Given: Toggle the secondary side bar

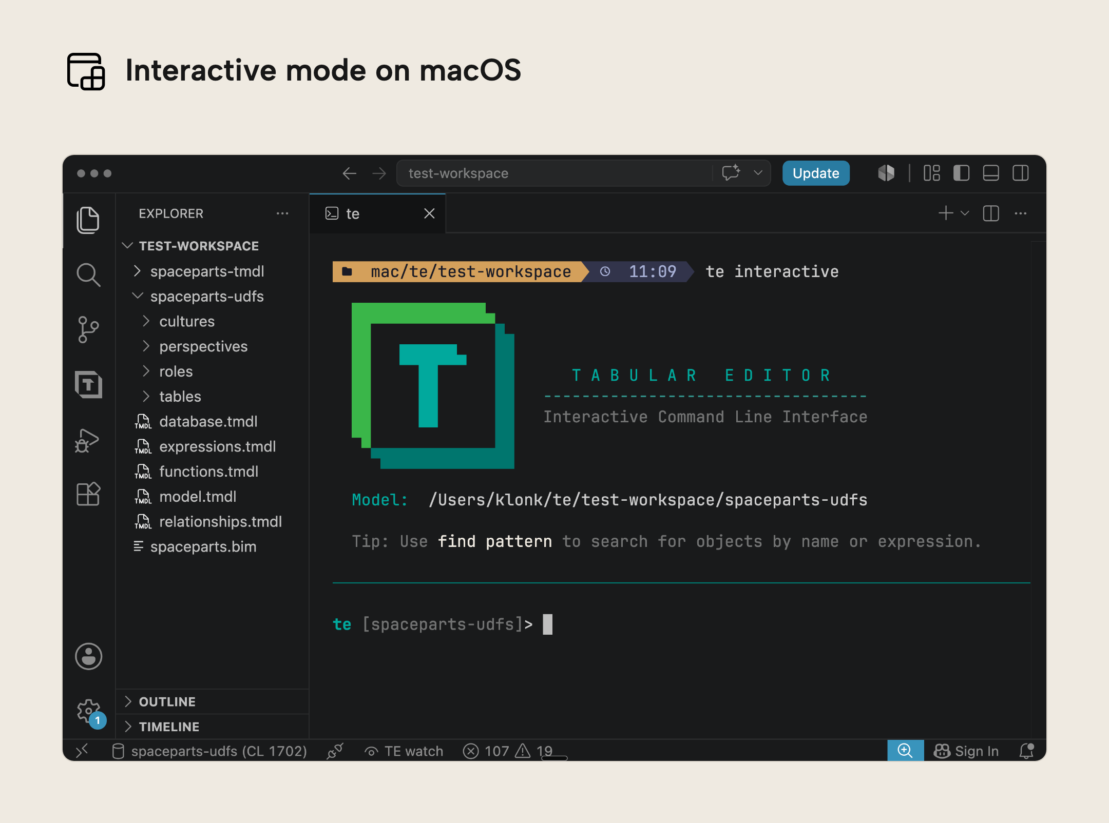Looking at the screenshot, I should [x=1021, y=173].
